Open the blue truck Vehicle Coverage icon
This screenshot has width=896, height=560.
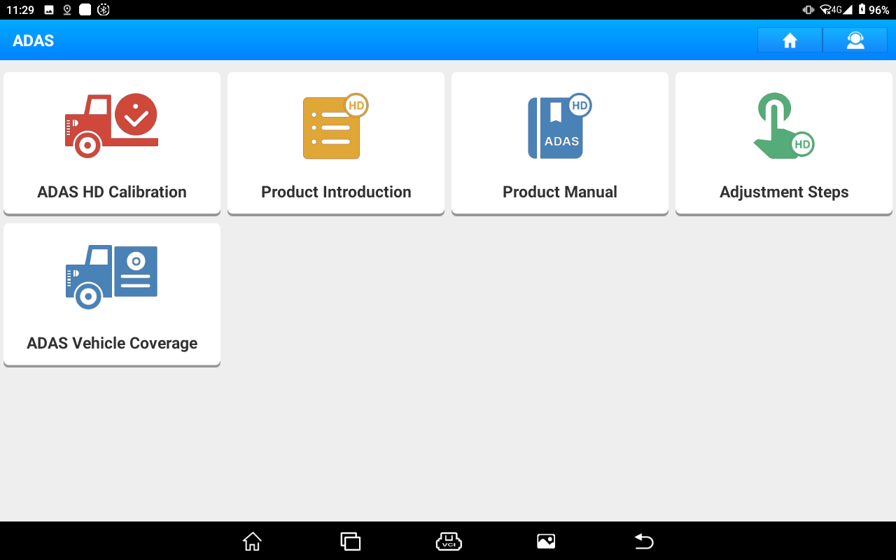[x=111, y=276]
